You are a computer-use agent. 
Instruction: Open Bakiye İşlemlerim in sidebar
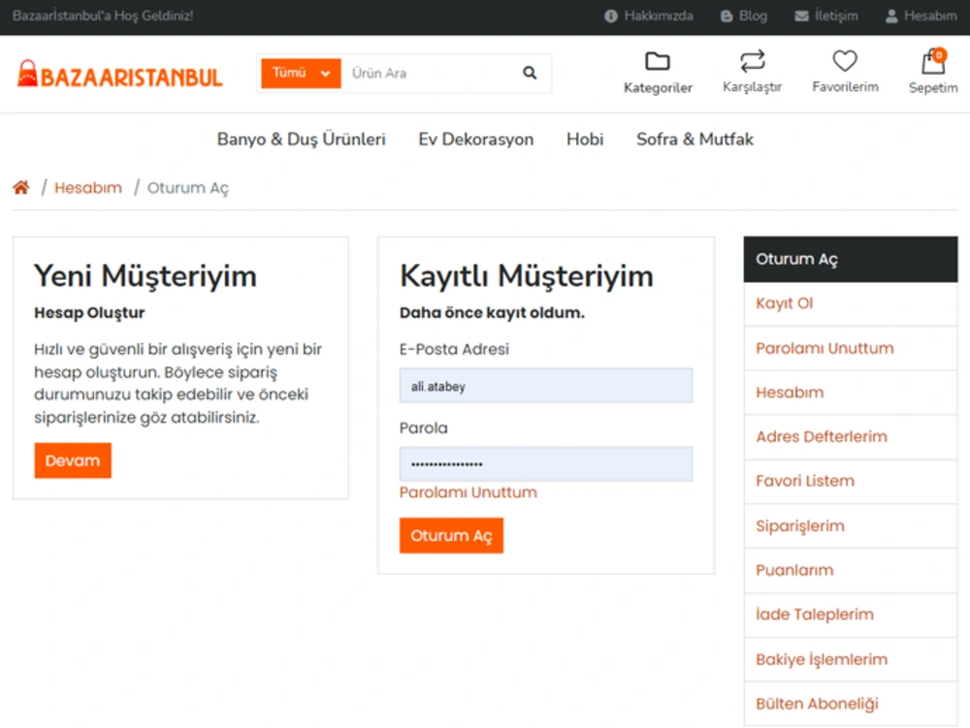pos(850,659)
